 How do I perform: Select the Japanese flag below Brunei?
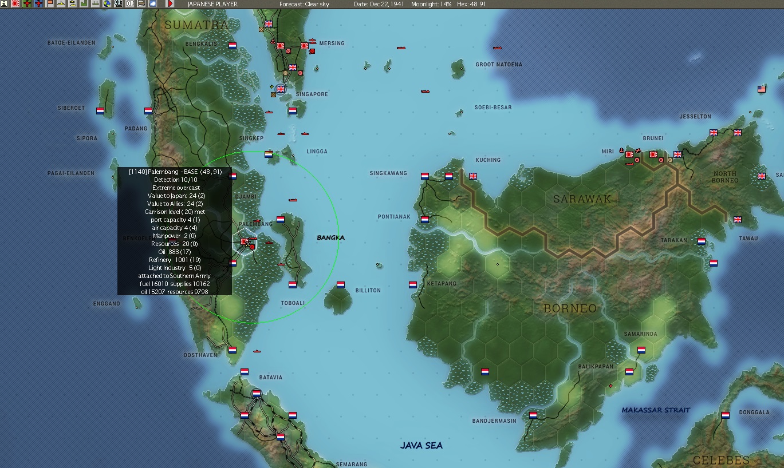pyautogui.click(x=653, y=154)
